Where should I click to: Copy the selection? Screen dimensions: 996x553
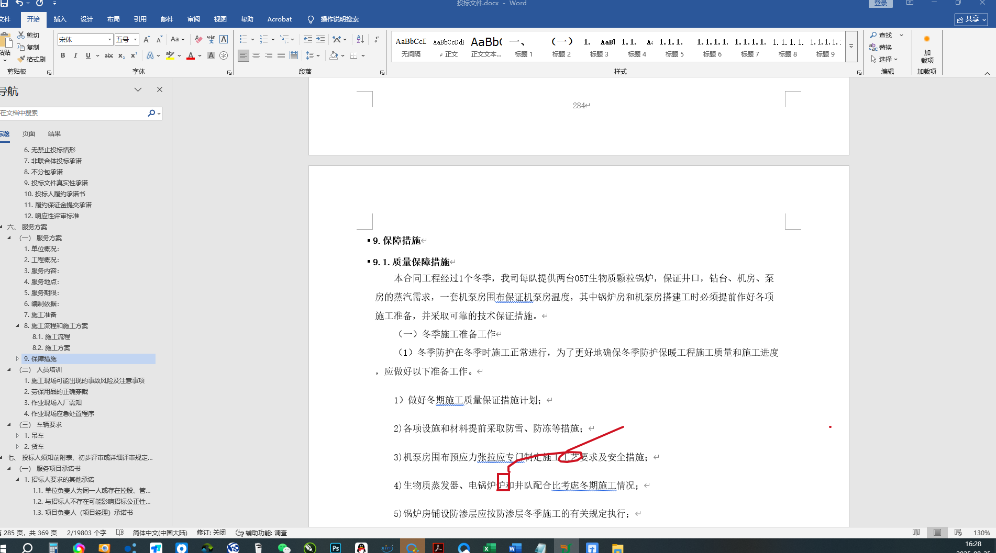pyautogui.click(x=28, y=47)
